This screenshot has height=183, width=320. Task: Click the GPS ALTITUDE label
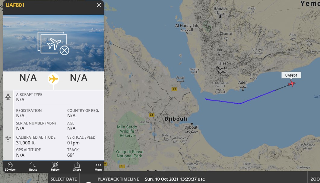[28, 150]
